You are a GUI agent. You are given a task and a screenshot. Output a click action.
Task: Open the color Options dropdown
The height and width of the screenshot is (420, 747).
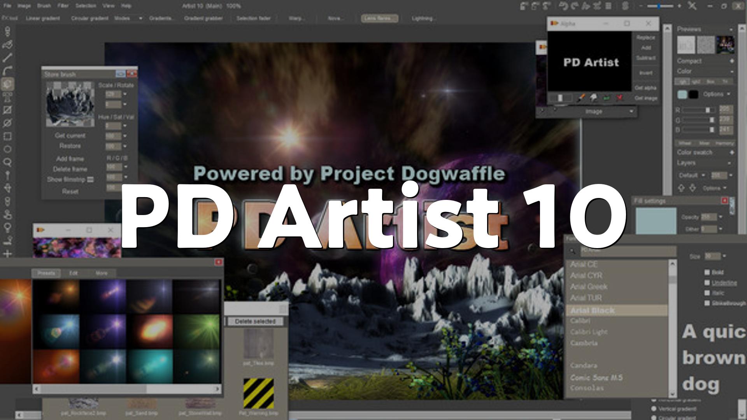point(716,94)
